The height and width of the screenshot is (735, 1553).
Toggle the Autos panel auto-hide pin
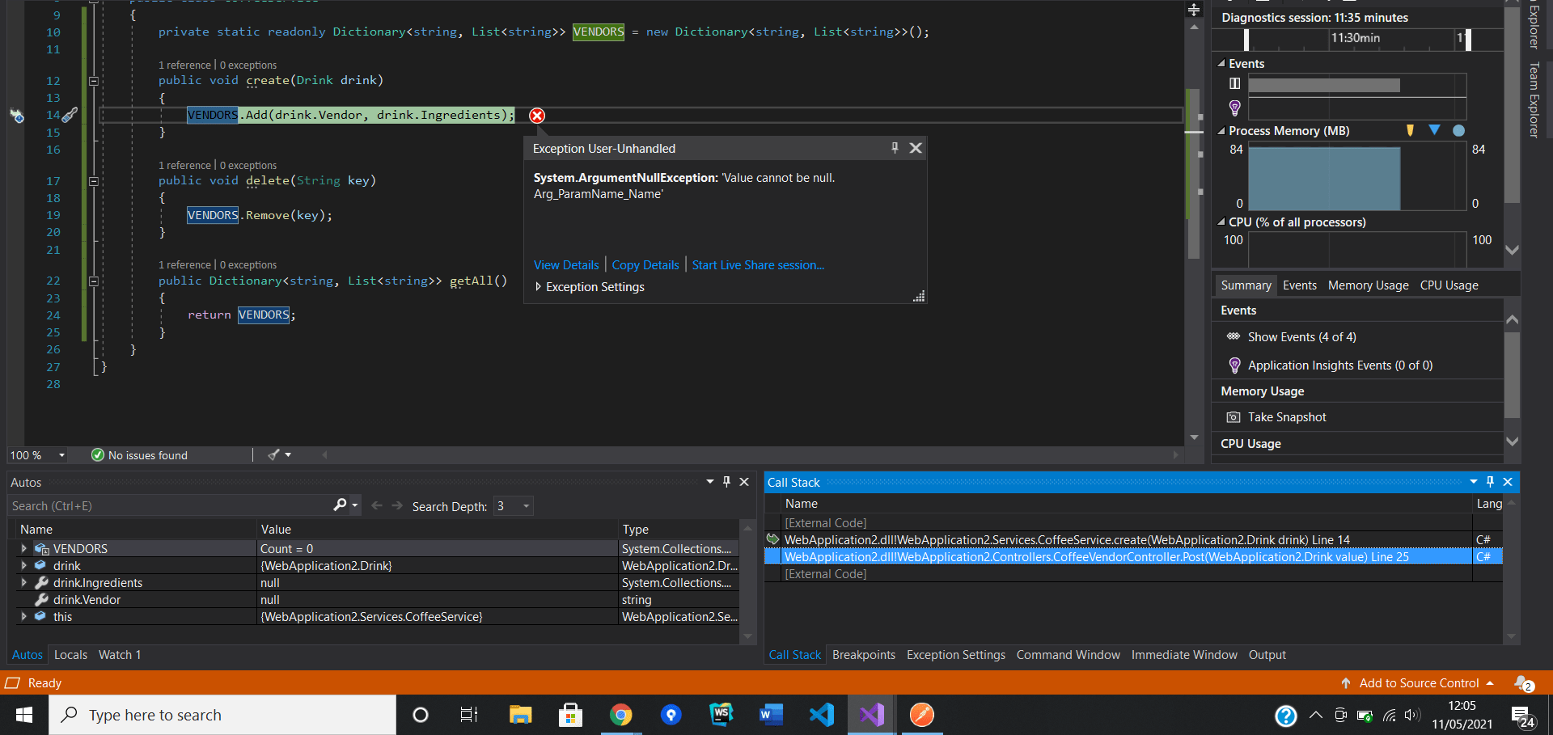pyautogui.click(x=726, y=481)
